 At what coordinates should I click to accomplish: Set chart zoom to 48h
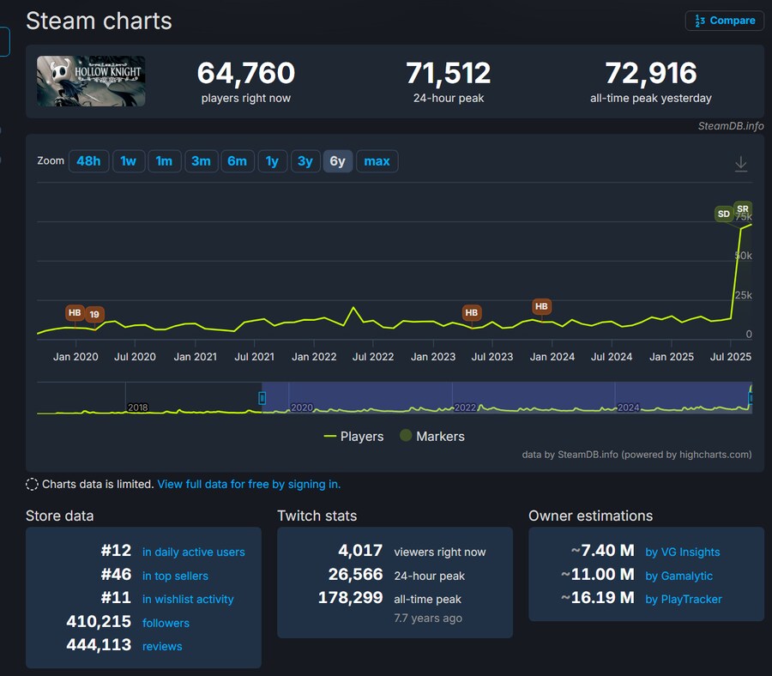(88, 161)
